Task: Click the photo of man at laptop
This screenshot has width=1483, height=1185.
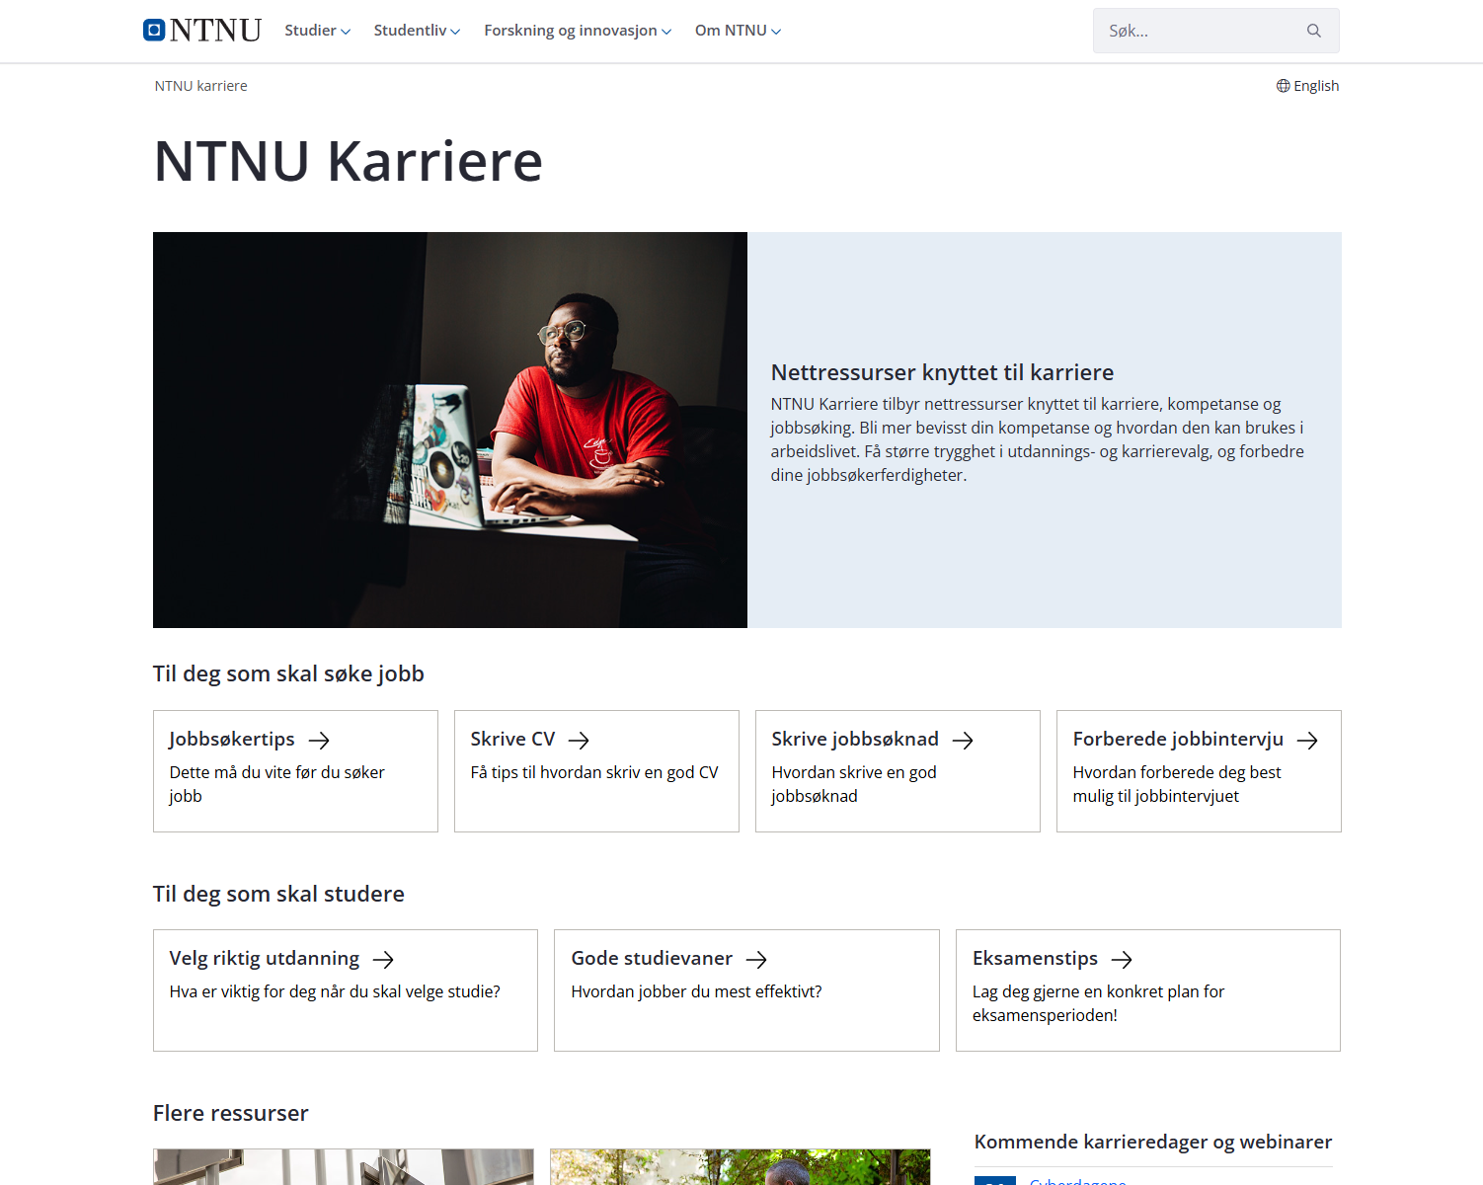Action: 450,430
